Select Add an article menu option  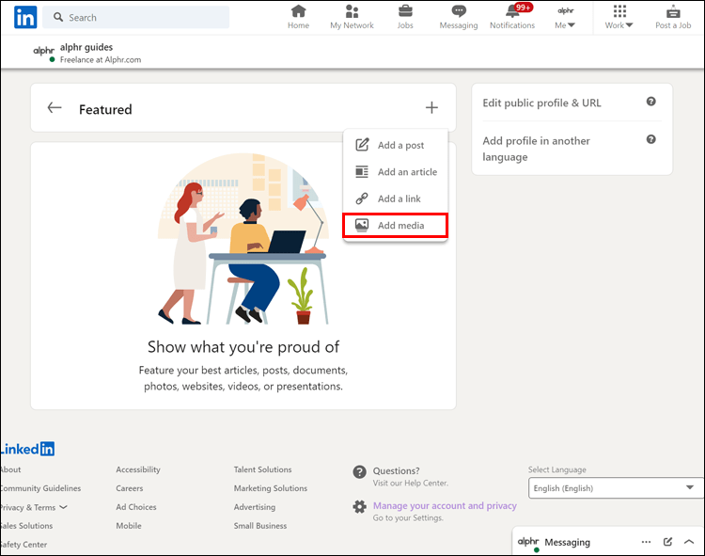pos(396,172)
